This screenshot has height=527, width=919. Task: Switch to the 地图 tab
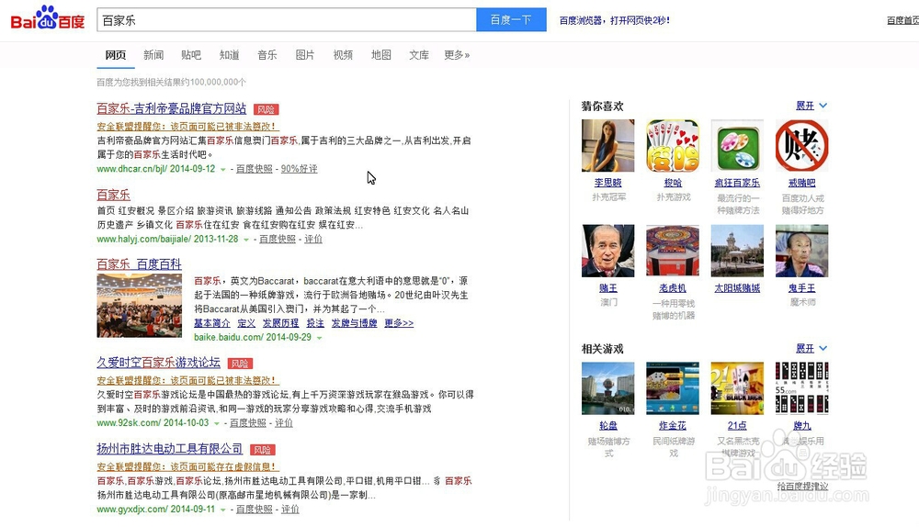[381, 55]
